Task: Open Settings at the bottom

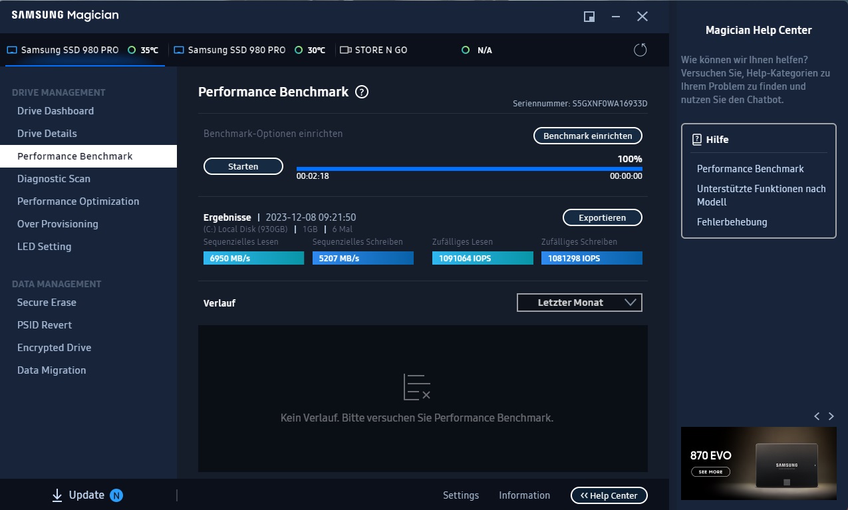Action: point(461,495)
